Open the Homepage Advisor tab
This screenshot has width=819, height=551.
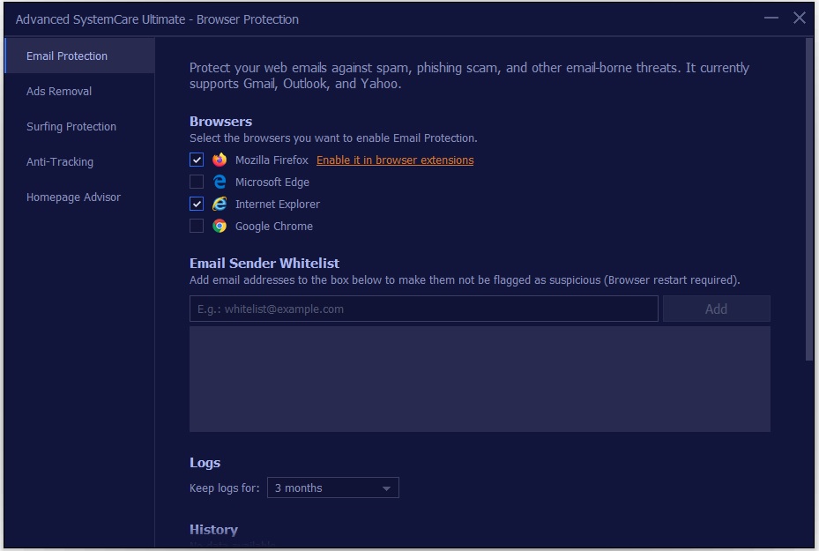point(79,197)
